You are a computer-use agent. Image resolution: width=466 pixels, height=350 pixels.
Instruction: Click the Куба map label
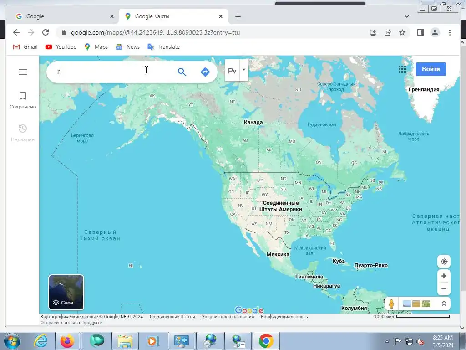point(339,261)
